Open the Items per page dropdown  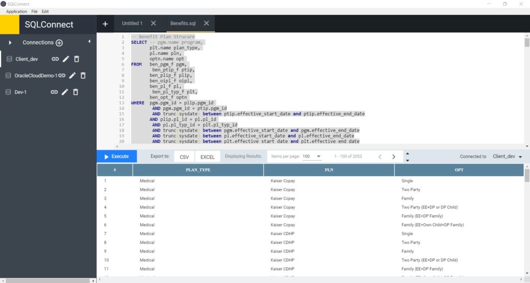[x=312, y=156]
